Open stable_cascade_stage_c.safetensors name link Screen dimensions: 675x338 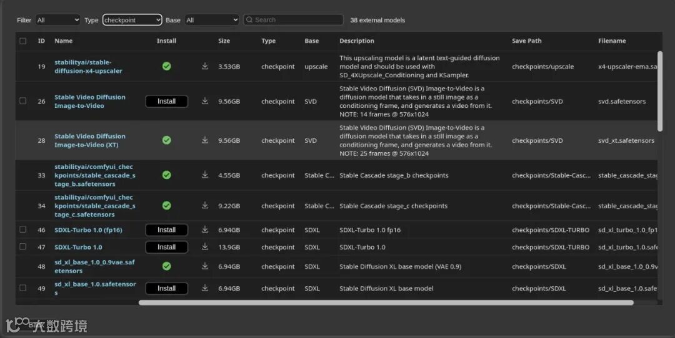95,206
